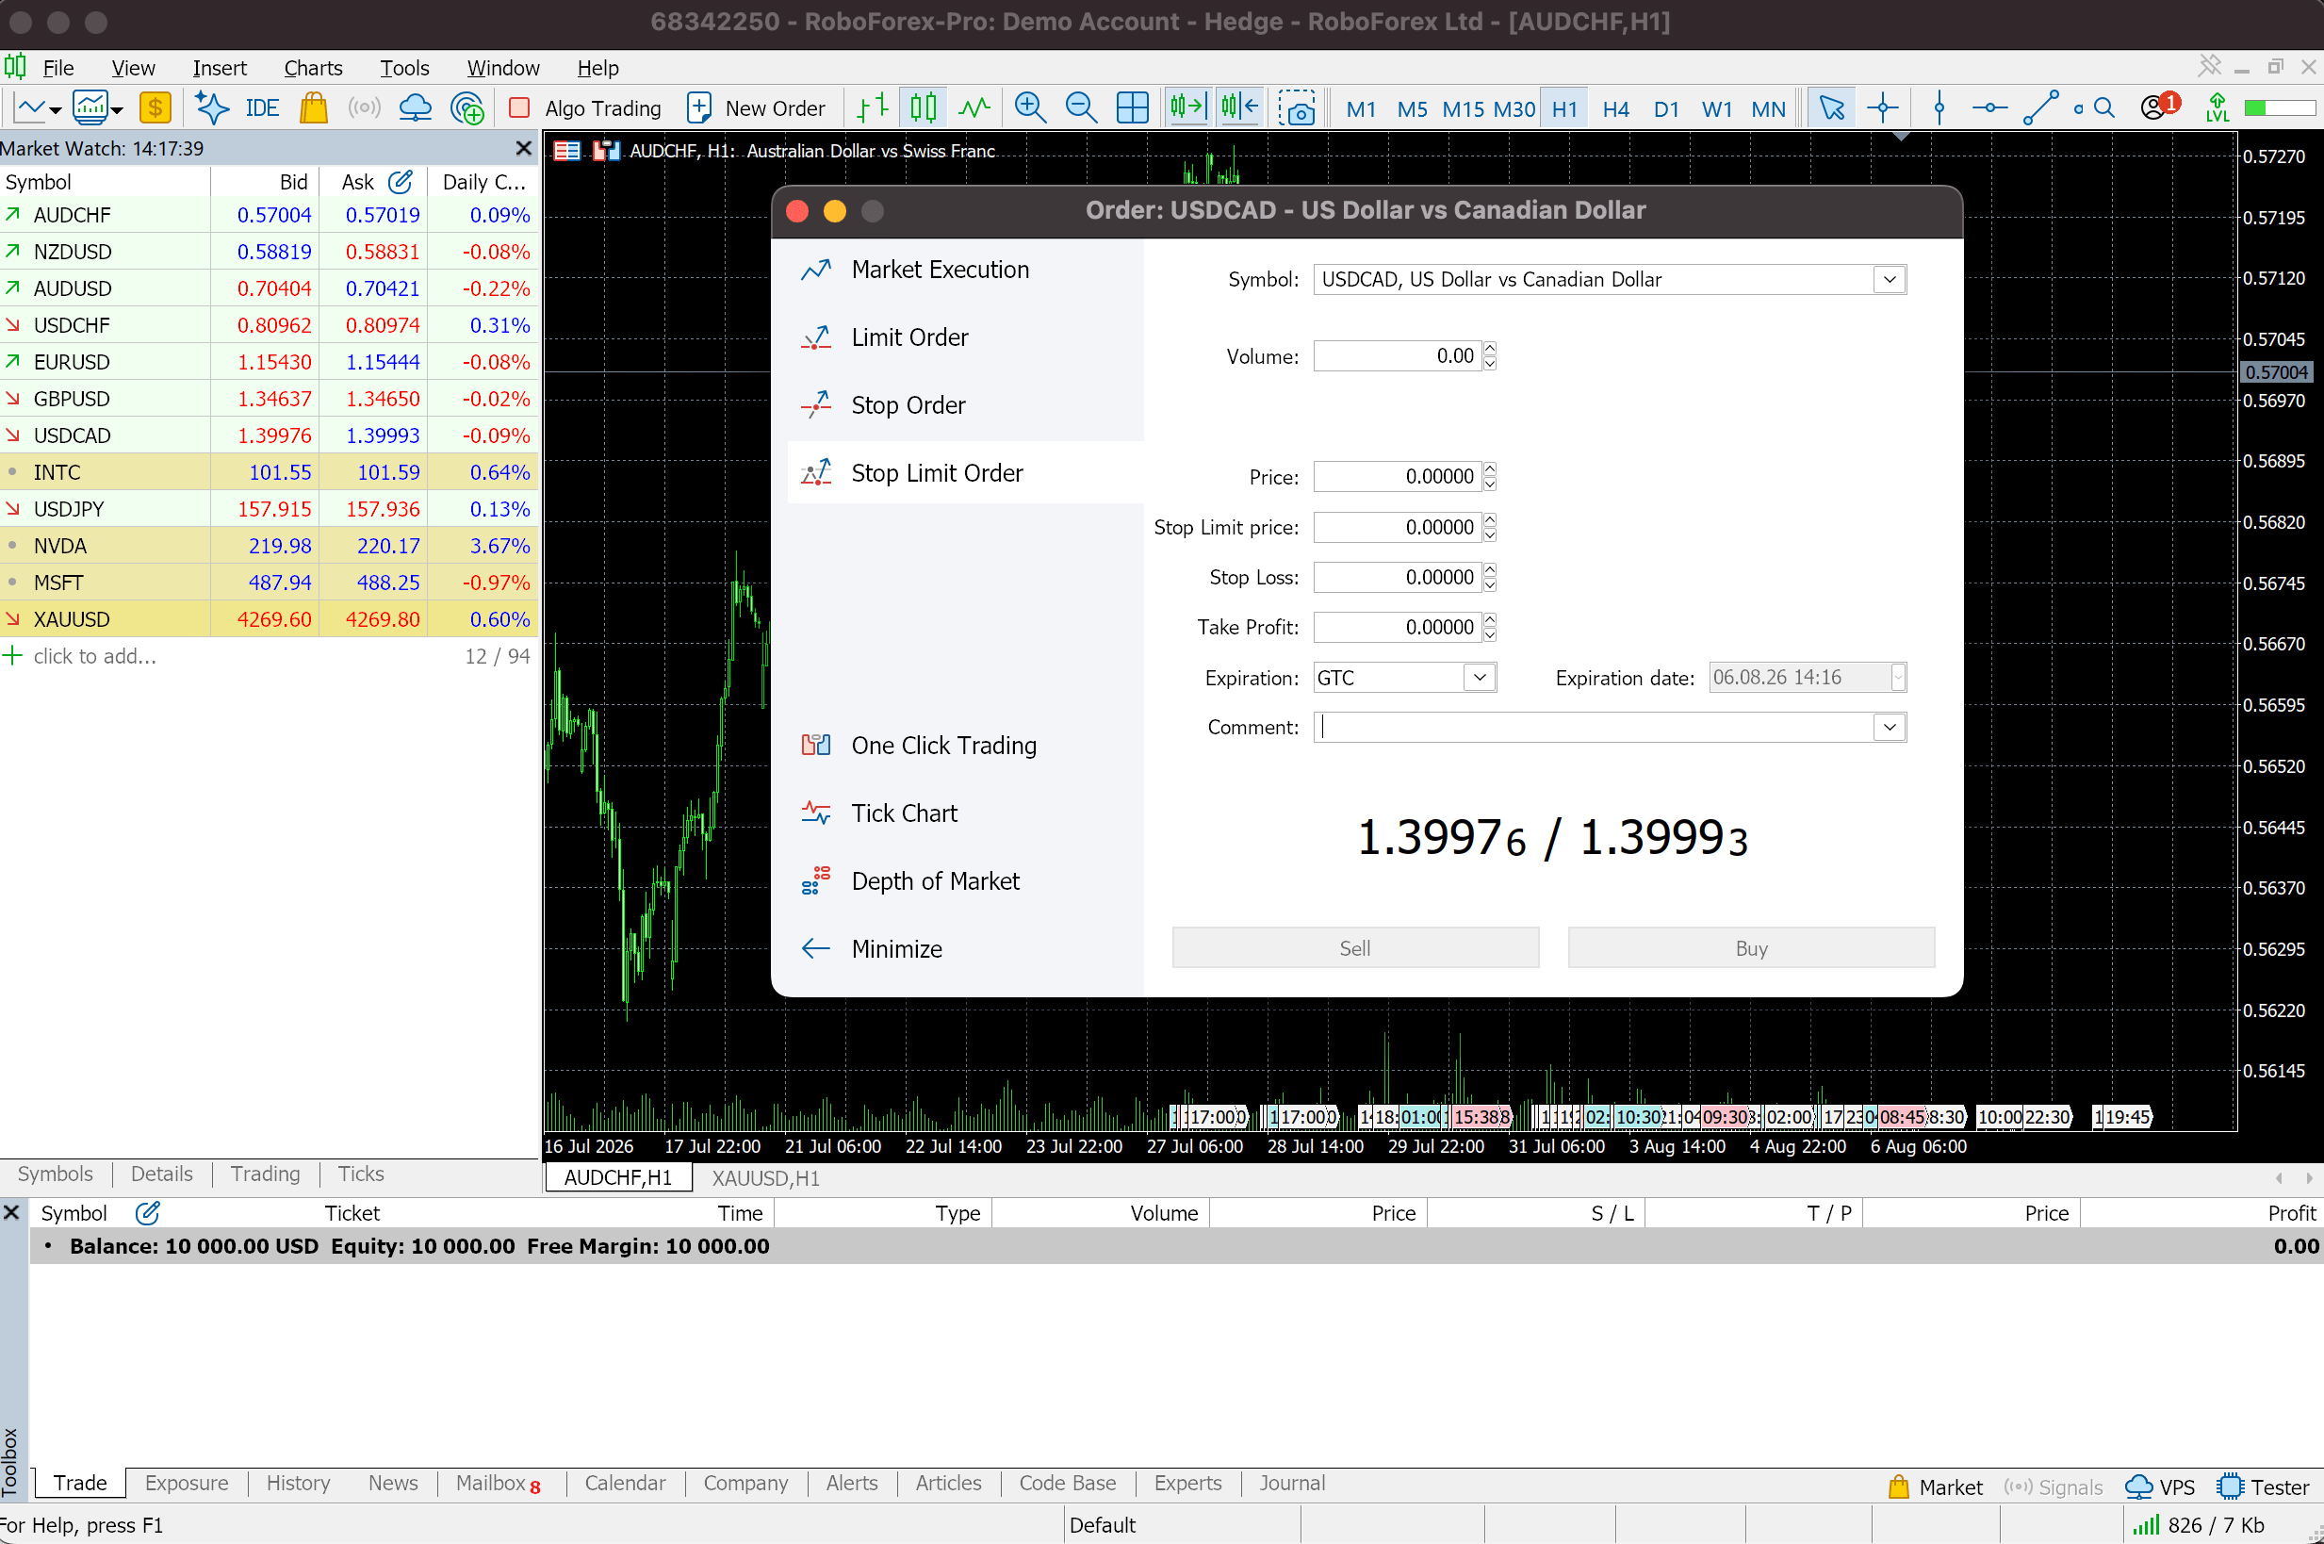Click the Volume field stepper arrows
The image size is (2324, 1544).
point(1489,355)
